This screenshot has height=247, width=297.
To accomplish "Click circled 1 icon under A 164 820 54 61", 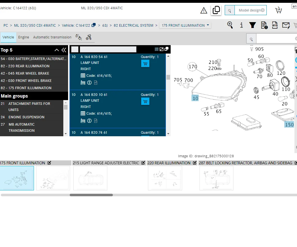I will tap(89, 83).
